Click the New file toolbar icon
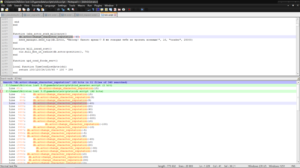 [x=2, y=10]
